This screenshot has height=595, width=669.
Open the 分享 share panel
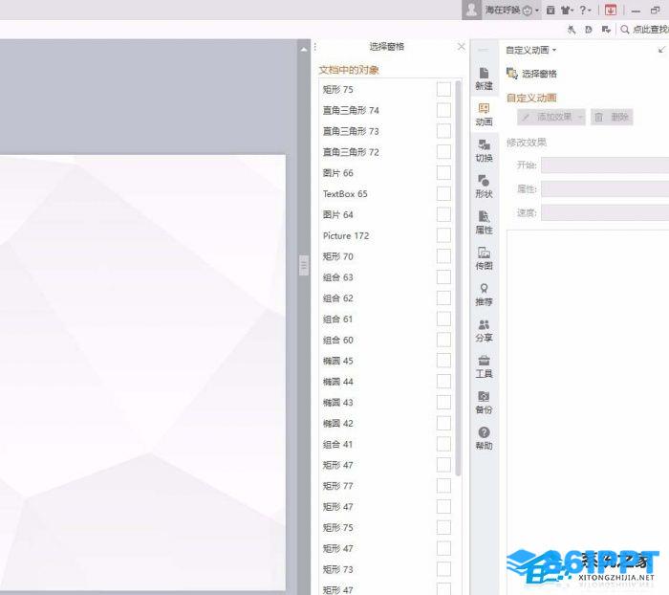tap(484, 331)
